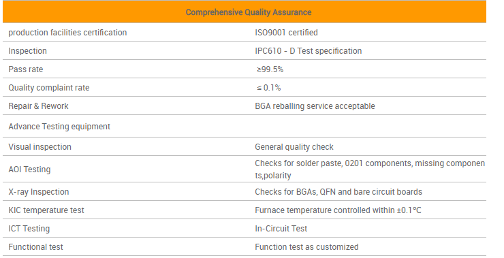Click IPC610 - D Test specification text
The image size is (504, 258).
click(x=309, y=51)
